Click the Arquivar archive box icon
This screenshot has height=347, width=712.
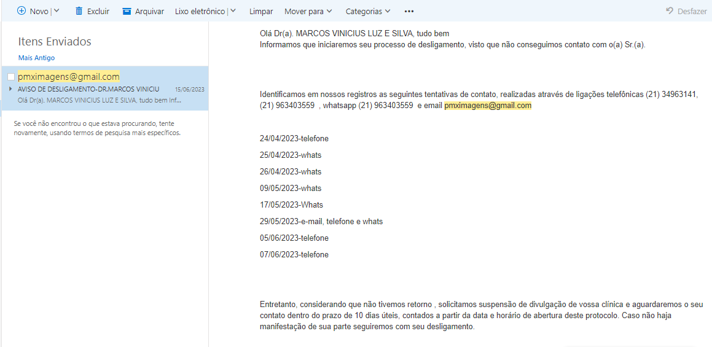pyautogui.click(x=127, y=11)
